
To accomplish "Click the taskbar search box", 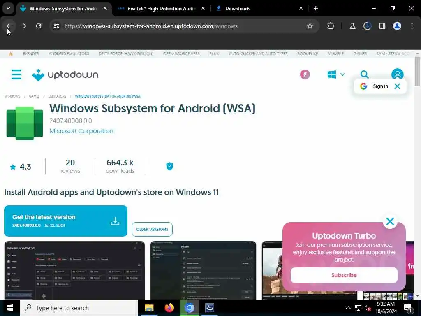I will pos(79,308).
